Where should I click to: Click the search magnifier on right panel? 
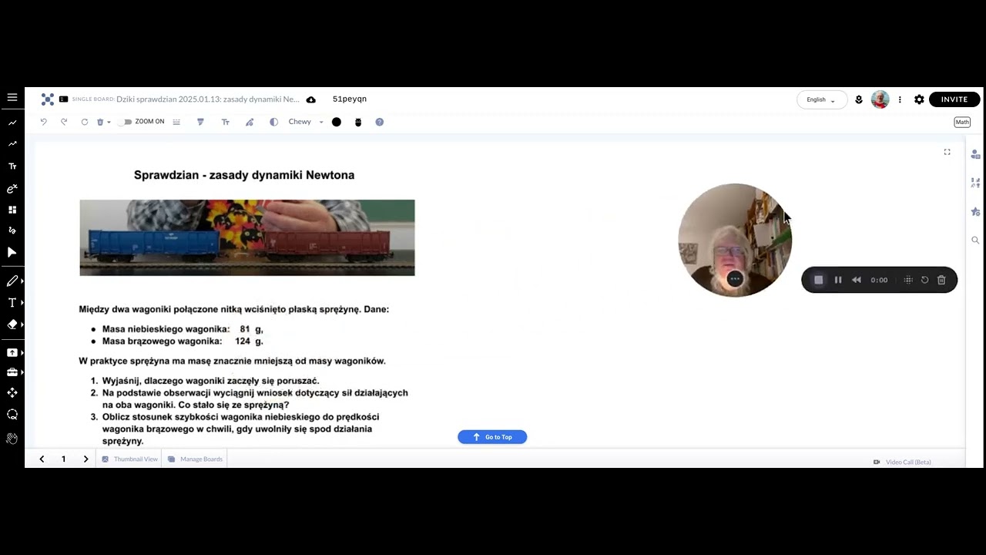(x=975, y=240)
